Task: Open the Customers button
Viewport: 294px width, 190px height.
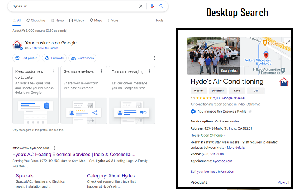Action: click(x=82, y=58)
